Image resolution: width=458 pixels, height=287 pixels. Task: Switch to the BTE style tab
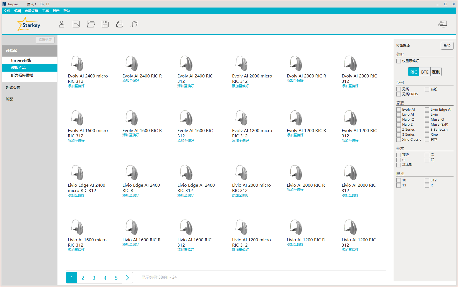(x=425, y=72)
